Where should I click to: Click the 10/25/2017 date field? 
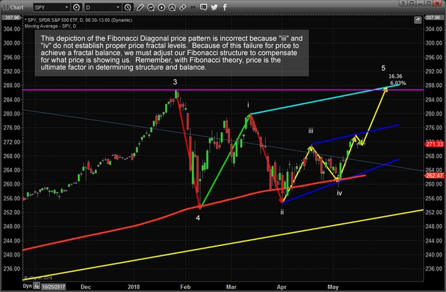[x=54, y=287]
